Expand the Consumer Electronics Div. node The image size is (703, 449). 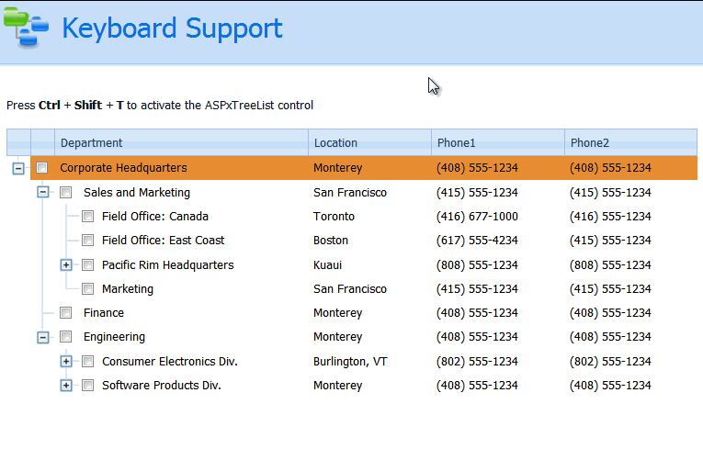coord(66,362)
